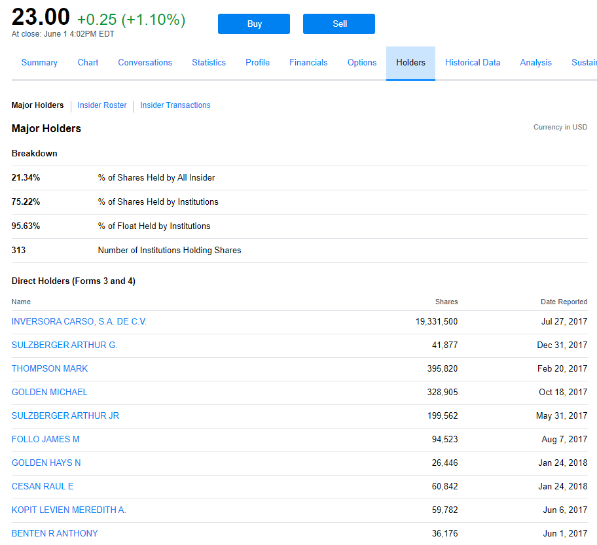Viewport: 597px width, 545px height.
Task: Click the blue Buy button
Action: [254, 24]
